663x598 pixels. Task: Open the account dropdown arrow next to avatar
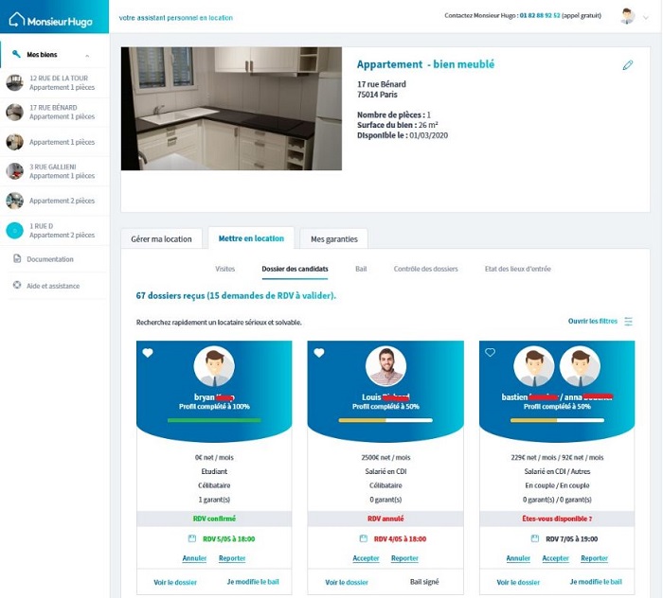pyautogui.click(x=646, y=17)
